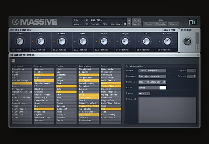Click the Drive macro knob
This screenshot has width=209, height=144.
[104, 41]
